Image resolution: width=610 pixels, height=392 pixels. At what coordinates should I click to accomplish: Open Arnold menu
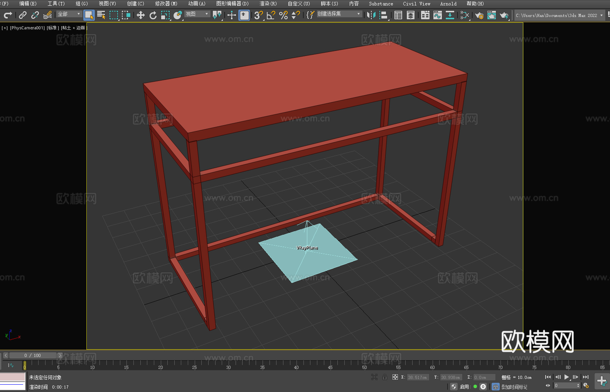click(448, 3)
